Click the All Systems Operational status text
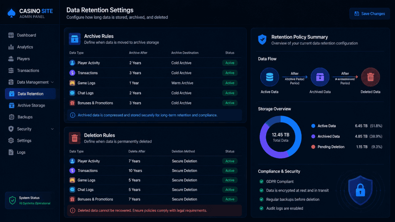 tap(35, 203)
